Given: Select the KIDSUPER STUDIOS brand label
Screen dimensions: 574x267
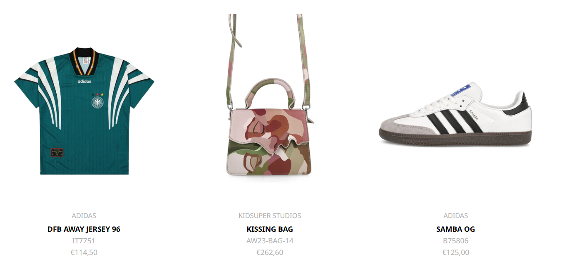Looking at the screenshot, I should click(x=270, y=216).
